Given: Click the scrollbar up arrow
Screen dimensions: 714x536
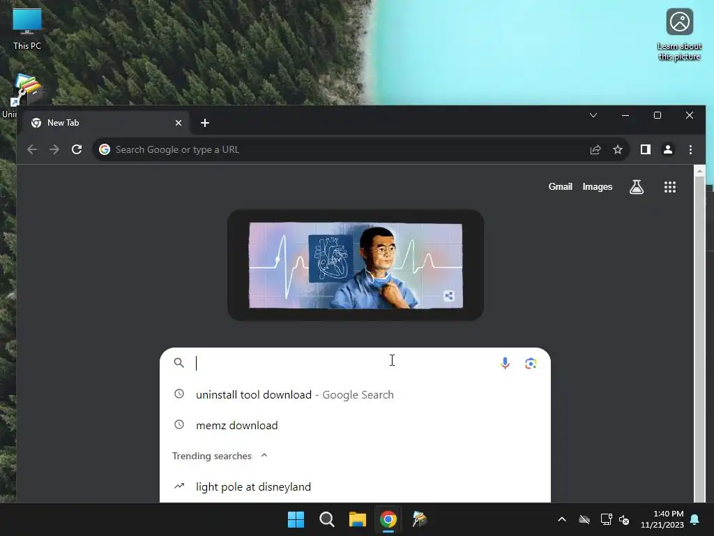Looking at the screenshot, I should (x=699, y=171).
